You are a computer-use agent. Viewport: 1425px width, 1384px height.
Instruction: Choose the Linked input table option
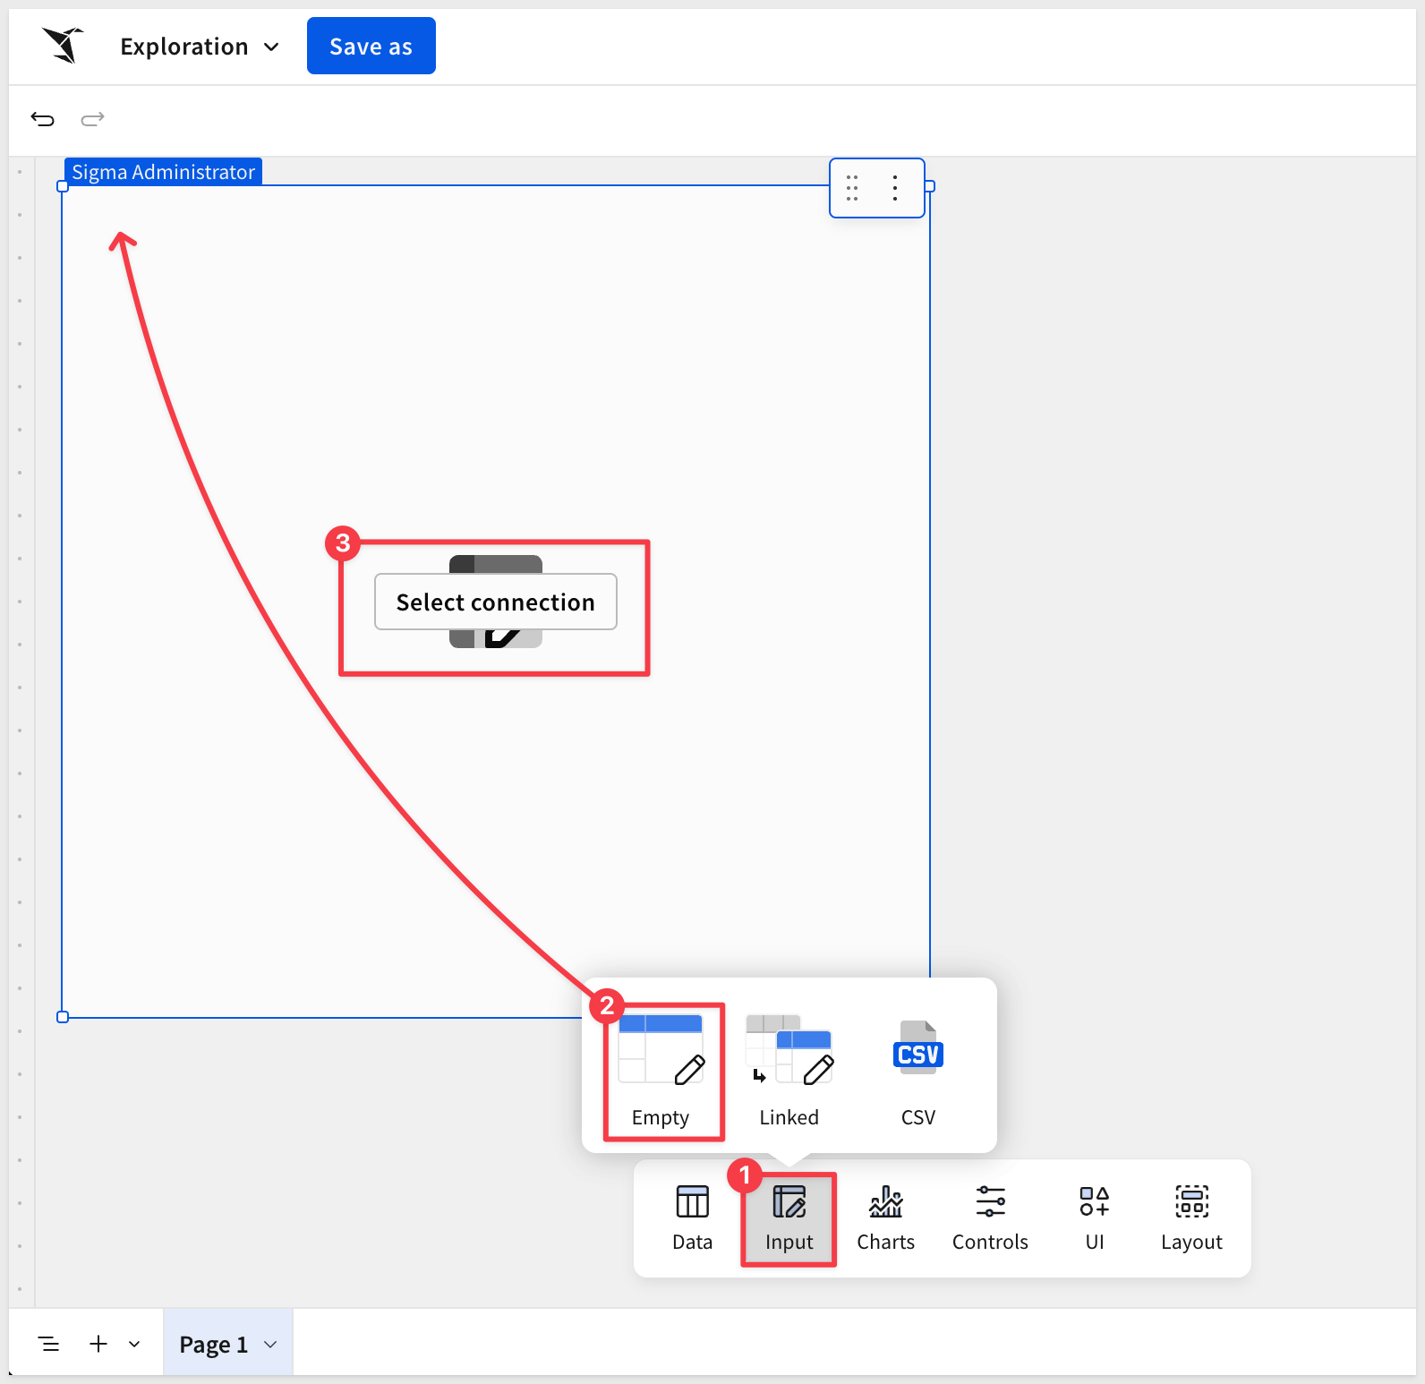click(789, 1071)
